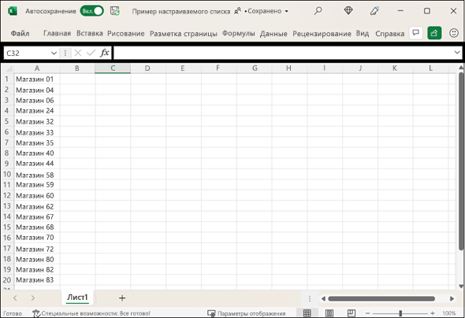465x318 pixels.
Task: Select column A header
Action: (37, 68)
